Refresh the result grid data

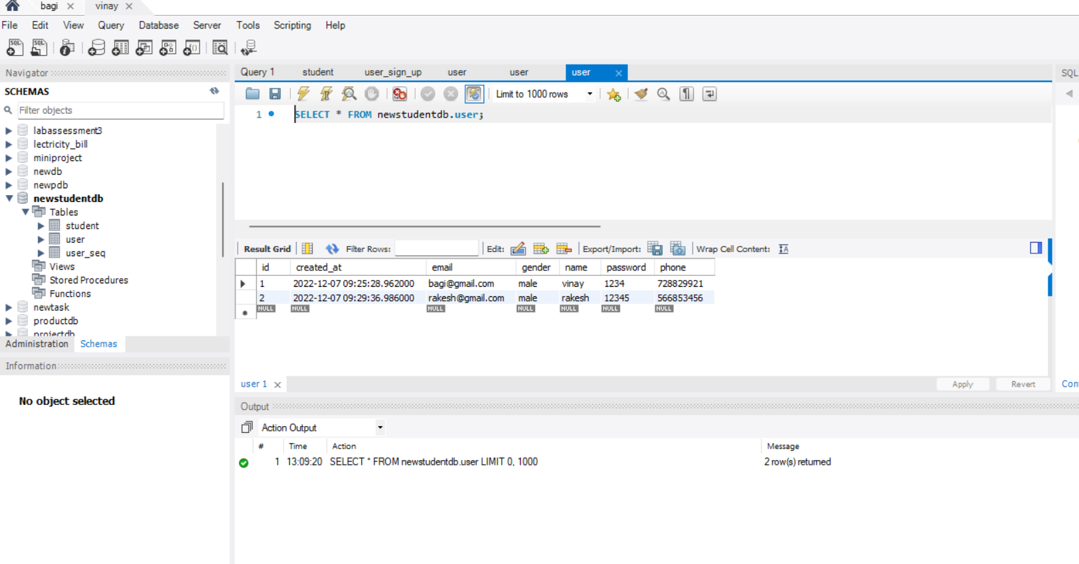tap(332, 249)
